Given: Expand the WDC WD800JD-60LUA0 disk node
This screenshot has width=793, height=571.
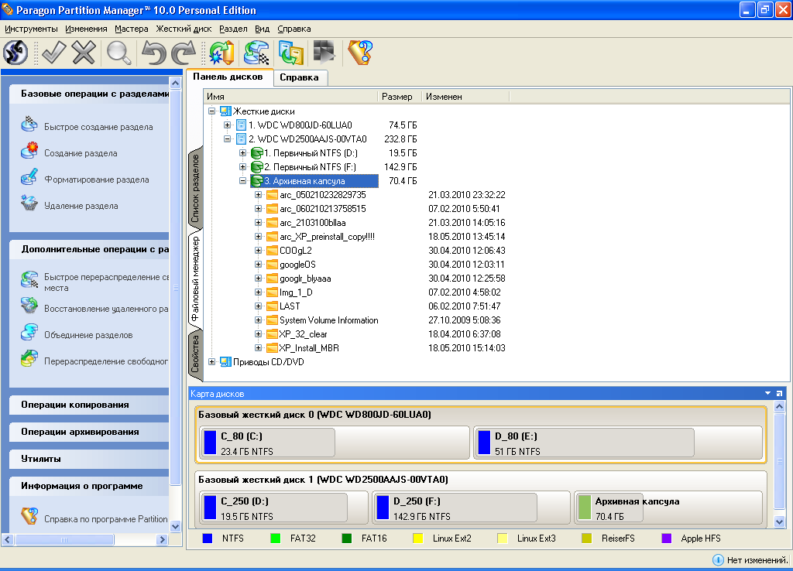Looking at the screenshot, I should [x=227, y=125].
